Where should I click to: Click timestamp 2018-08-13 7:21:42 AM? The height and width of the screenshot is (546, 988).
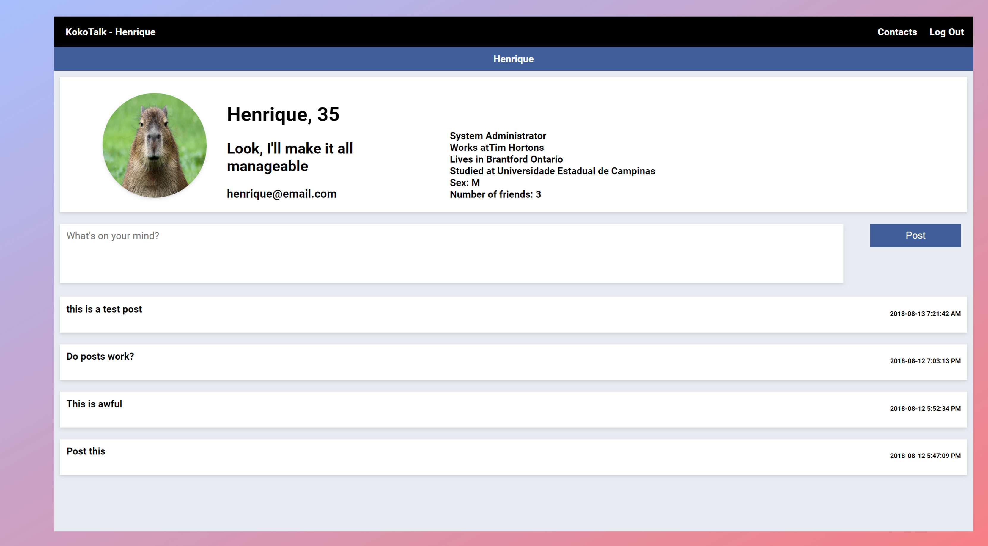coord(925,313)
